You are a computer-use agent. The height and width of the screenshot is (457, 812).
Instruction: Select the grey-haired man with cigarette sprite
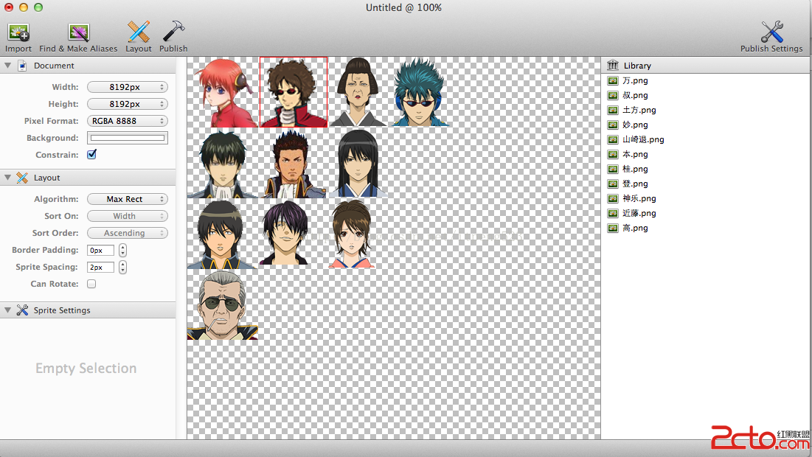(222, 305)
